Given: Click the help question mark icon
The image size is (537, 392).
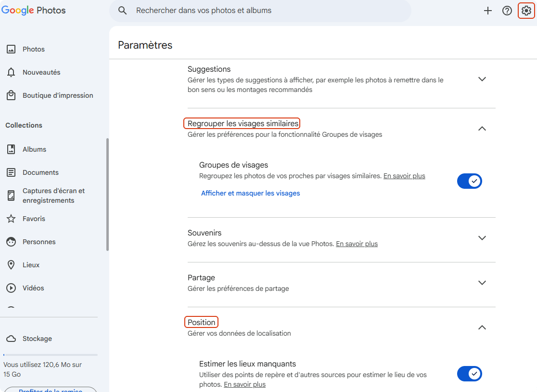Looking at the screenshot, I should click(x=507, y=10).
